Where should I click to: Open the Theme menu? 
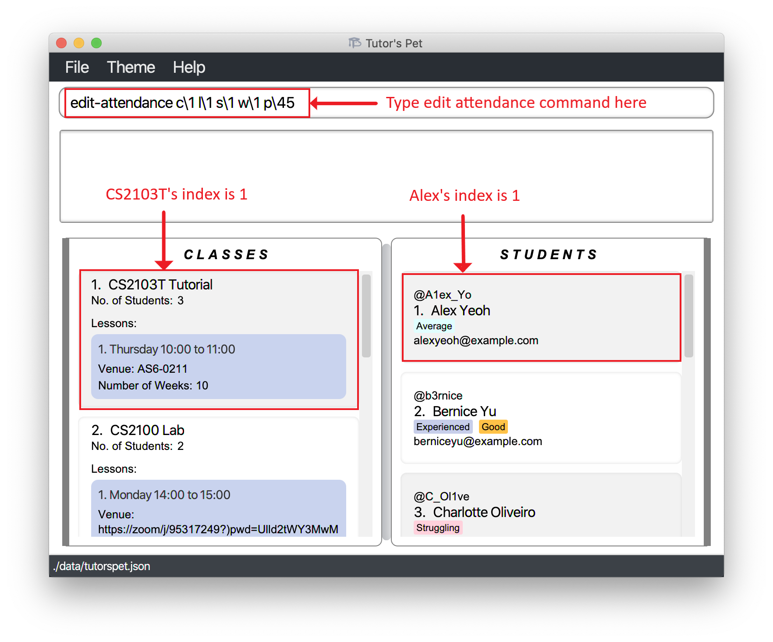pos(131,67)
